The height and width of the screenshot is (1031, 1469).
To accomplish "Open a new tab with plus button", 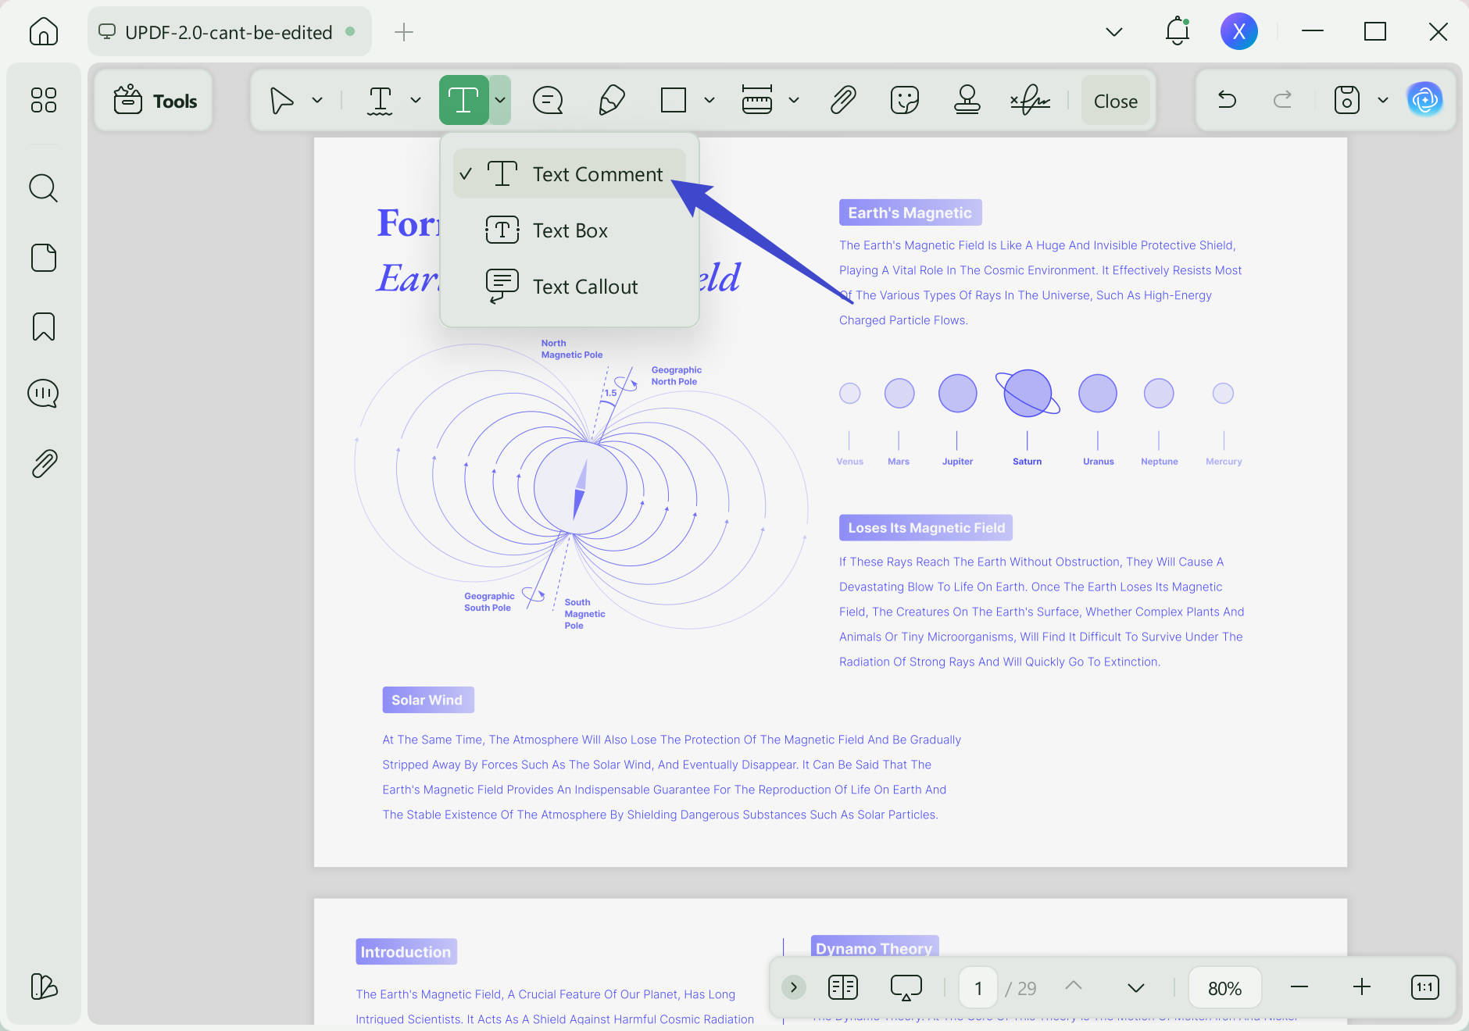I will [x=403, y=32].
